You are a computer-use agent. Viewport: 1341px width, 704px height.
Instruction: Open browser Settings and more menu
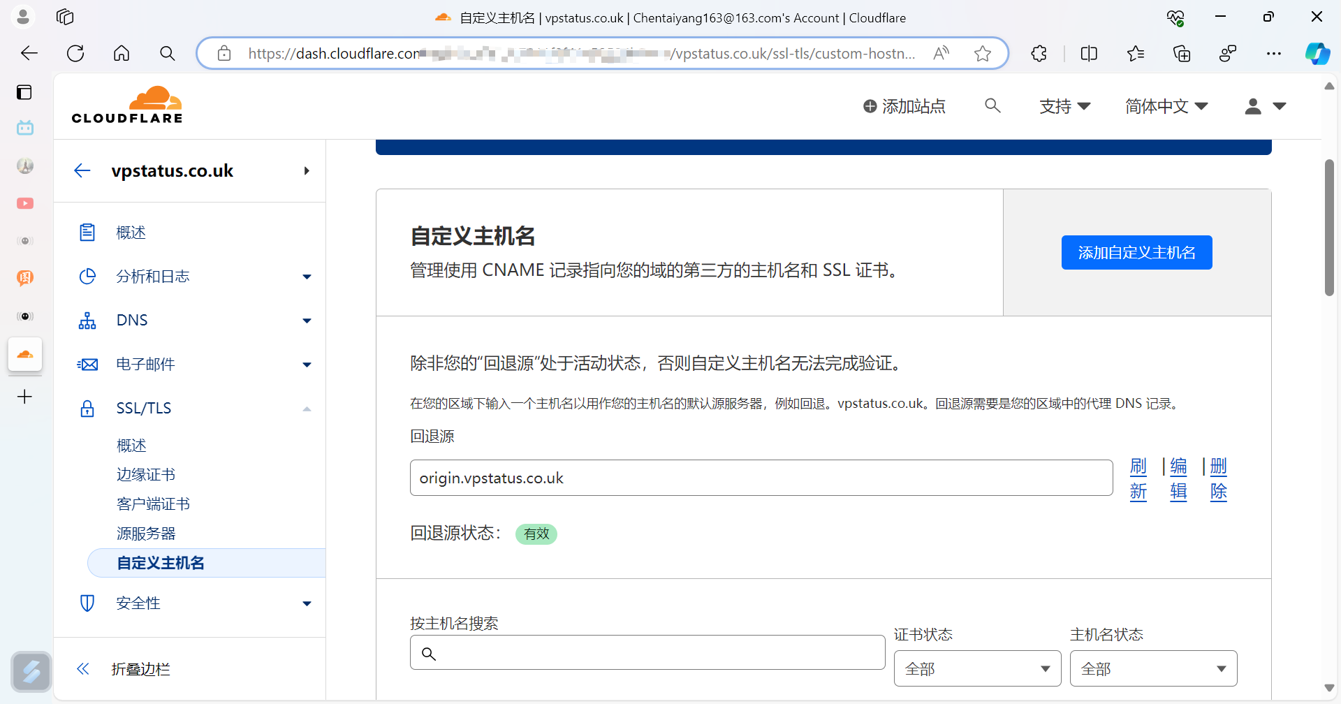click(1274, 53)
